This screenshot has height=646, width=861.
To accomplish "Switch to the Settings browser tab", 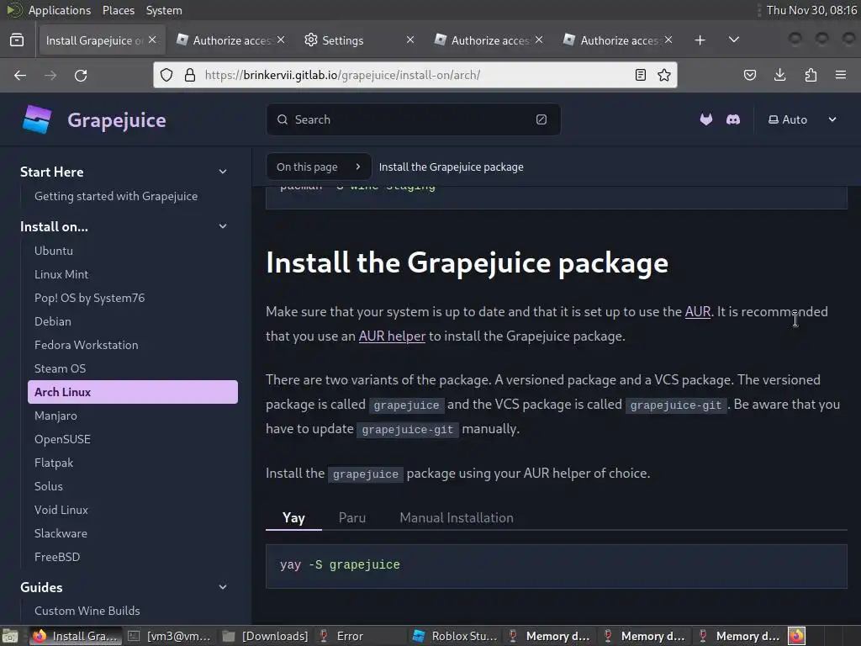I will click(359, 40).
